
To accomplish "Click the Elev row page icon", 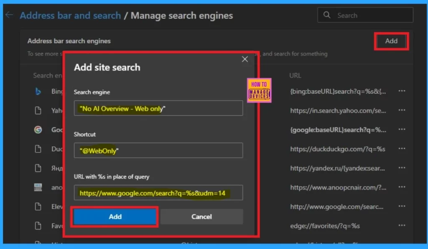I will 38,206.
